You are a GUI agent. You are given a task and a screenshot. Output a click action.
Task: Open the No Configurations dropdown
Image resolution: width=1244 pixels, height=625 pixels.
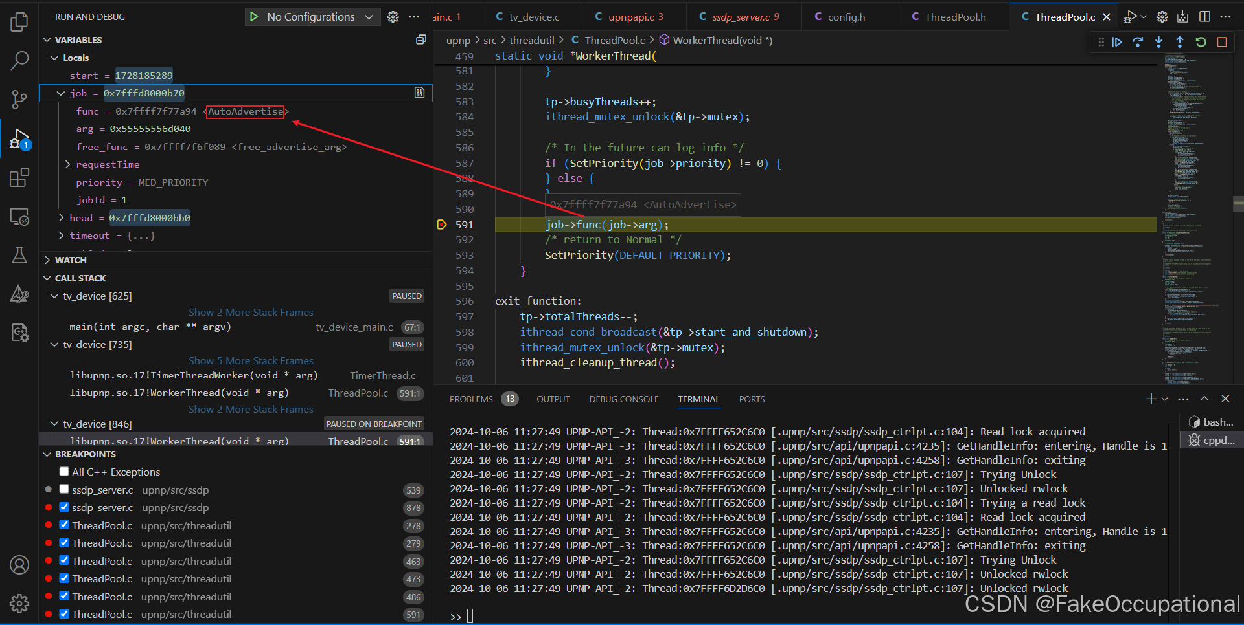320,17
